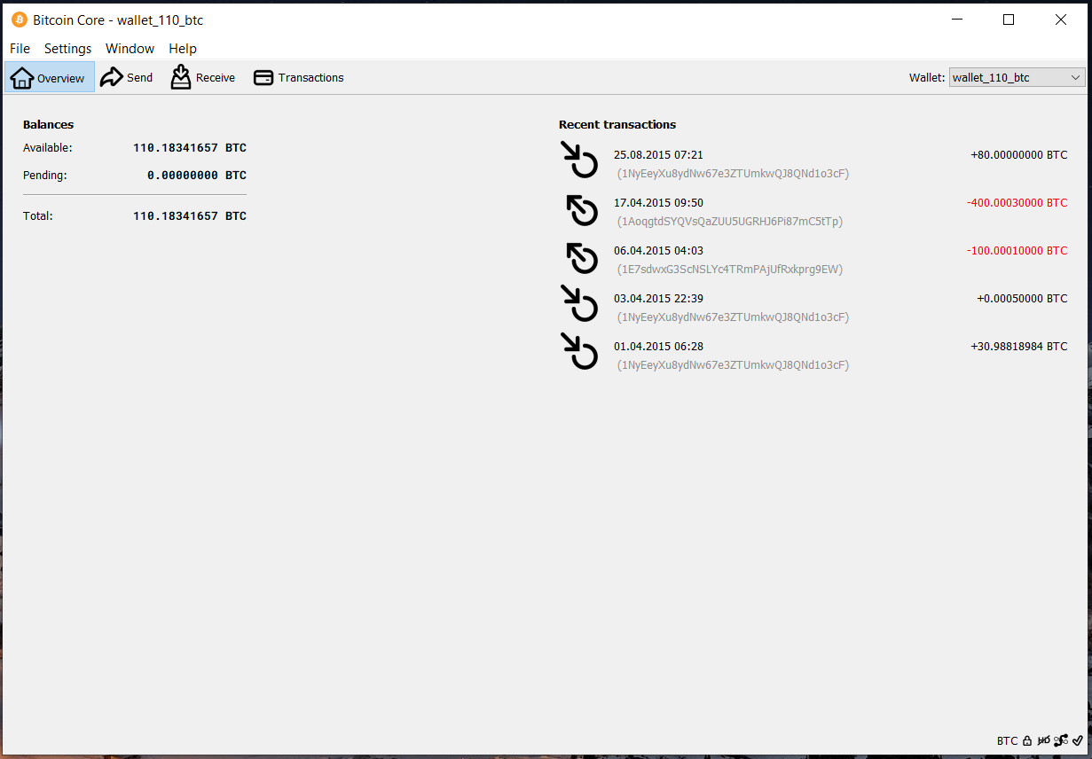1092x759 pixels.
Task: Expand the Wallet selector dropdown
Action: 1017,77
